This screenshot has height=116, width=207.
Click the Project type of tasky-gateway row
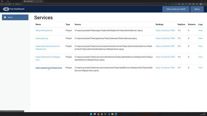[69, 38]
